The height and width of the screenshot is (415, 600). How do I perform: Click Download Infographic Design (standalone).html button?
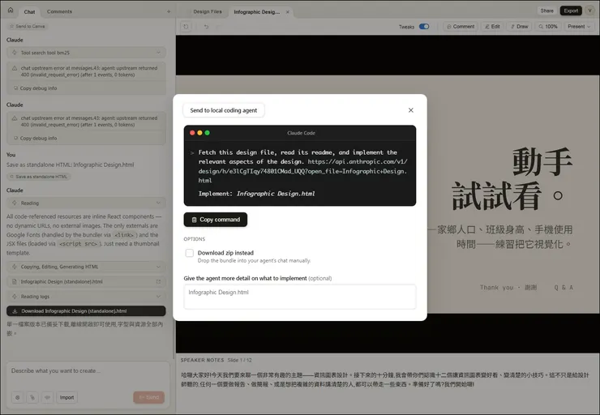(x=86, y=311)
